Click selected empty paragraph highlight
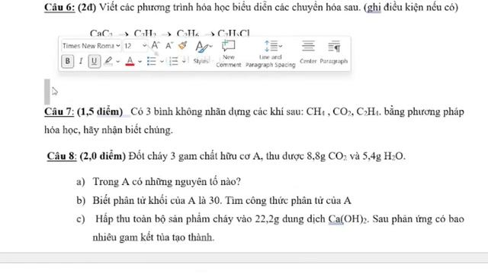Screen dimensions: 488x275 pyautogui.click(x=47, y=92)
